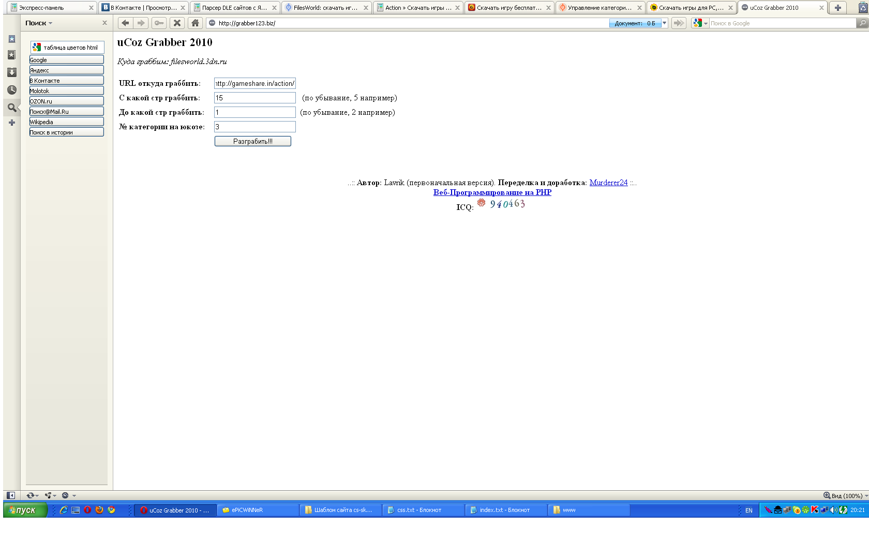Open the пуск Start menu
The height and width of the screenshot is (543, 869).
(x=25, y=510)
